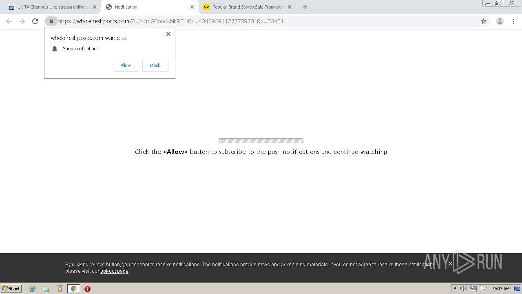Click the 'Show notifications' label
Image resolution: width=522 pixels, height=294 pixels.
(81, 49)
